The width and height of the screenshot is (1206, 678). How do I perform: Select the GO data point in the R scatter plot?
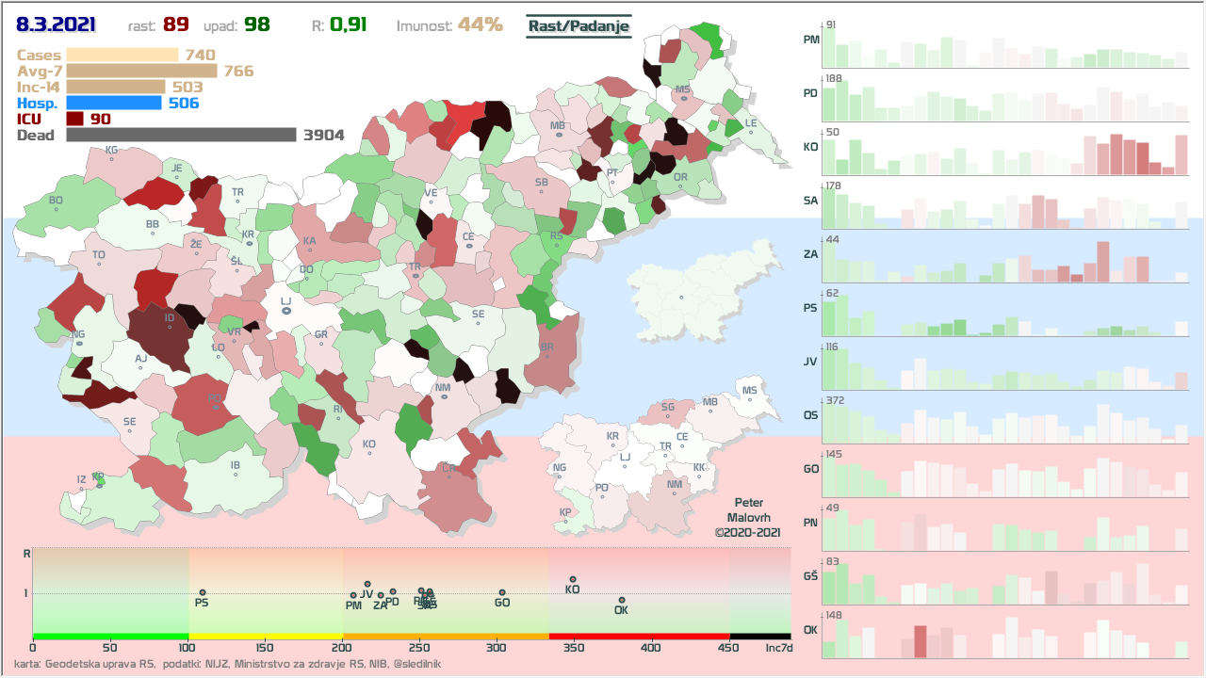tap(502, 592)
